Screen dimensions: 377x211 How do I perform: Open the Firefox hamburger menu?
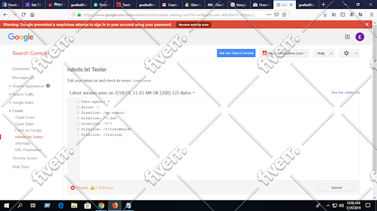[371, 14]
